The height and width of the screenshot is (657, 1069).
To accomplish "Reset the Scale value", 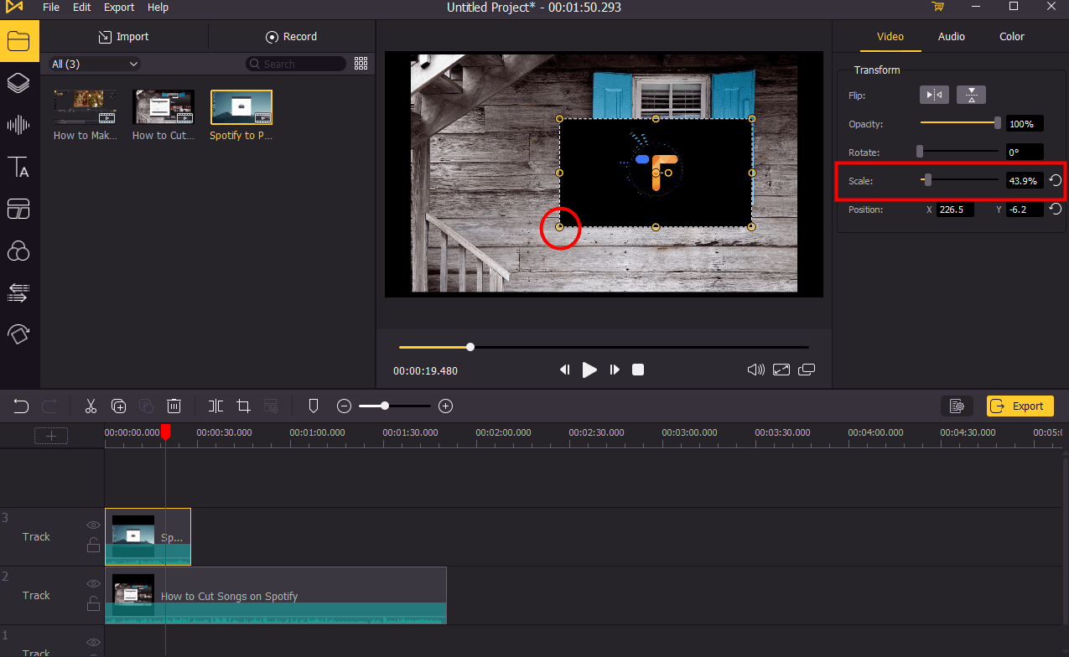I will click(x=1054, y=180).
